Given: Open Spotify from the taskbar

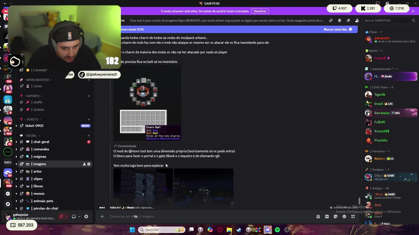Looking at the screenshot, I should click(x=277, y=230).
